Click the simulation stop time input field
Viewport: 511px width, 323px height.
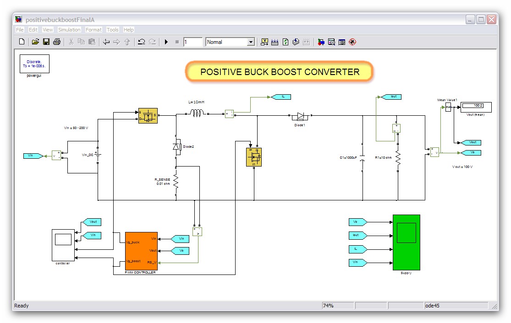[x=192, y=42]
